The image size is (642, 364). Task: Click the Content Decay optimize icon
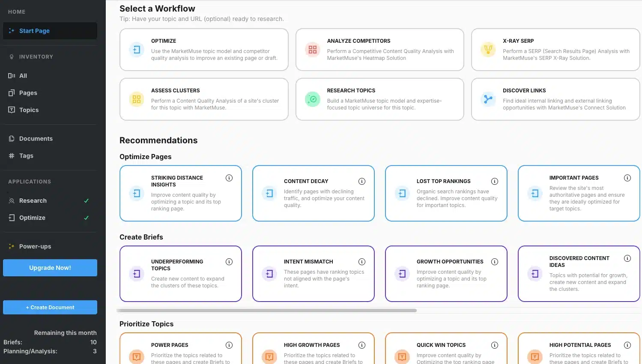(x=269, y=193)
